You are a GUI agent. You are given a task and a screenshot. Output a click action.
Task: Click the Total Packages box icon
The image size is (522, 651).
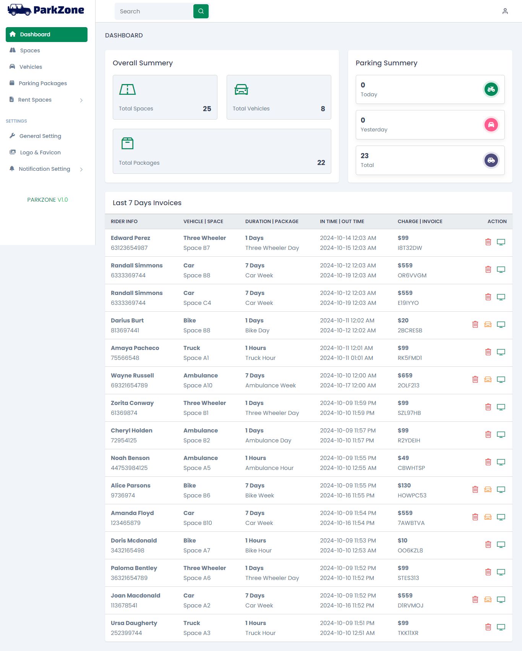coord(127,143)
